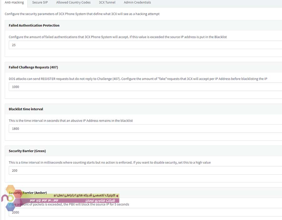The height and width of the screenshot is (220, 282).
Task: Click the 'PBX will block the source IP' description
Action: (69, 204)
